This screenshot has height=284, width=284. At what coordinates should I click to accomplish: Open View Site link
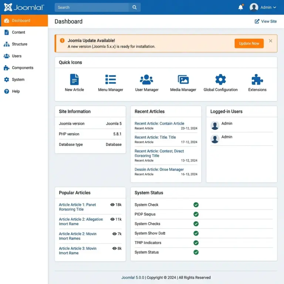266,21
